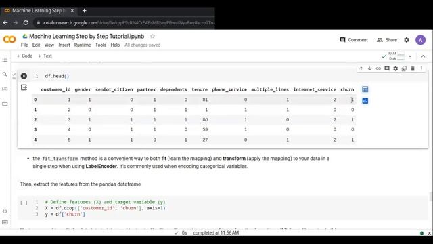Click the notebook vertical scrollbar

pyautogui.click(x=430, y=197)
